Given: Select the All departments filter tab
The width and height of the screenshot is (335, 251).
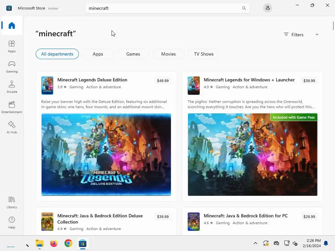Looking at the screenshot, I should tap(57, 54).
